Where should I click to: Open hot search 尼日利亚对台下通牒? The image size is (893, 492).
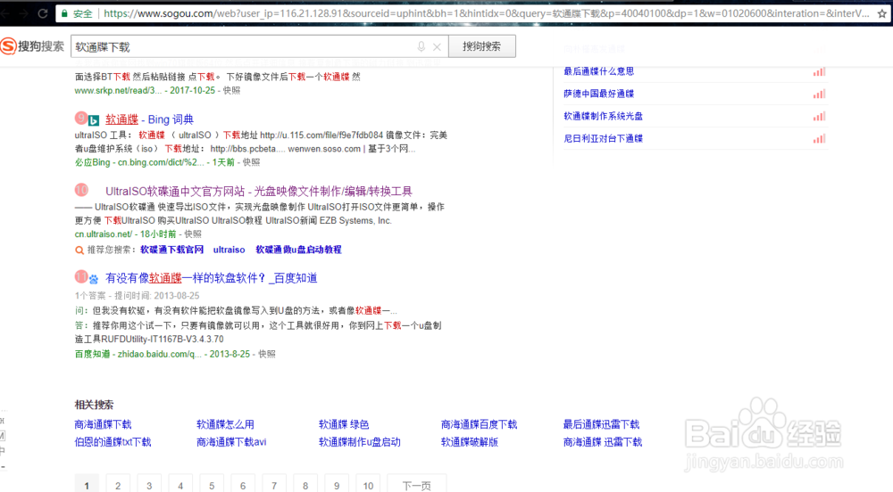(603, 138)
